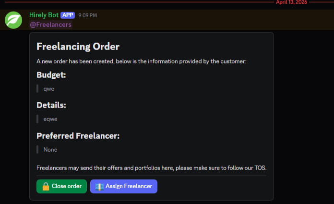Open the Hirely Bot username profile
Screen dimensions: 334x204
[44, 15]
